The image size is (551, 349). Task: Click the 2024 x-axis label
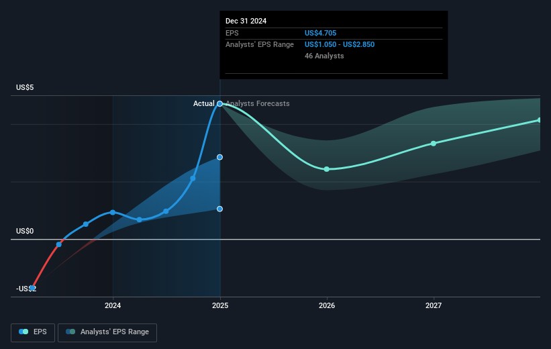113,306
